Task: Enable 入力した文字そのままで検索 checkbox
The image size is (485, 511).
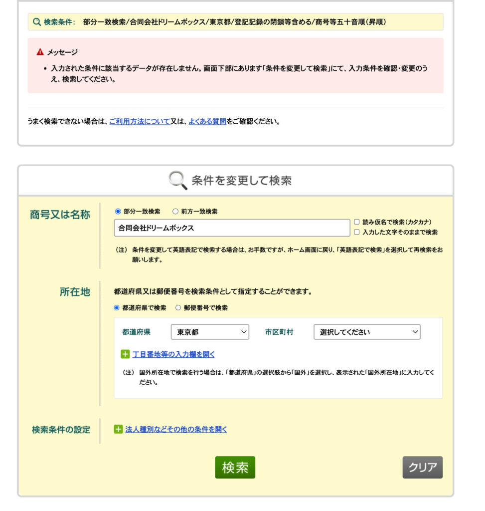Action: pyautogui.click(x=356, y=231)
